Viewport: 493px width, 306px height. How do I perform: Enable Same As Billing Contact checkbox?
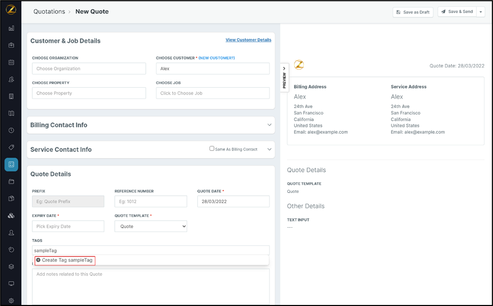[212, 149]
